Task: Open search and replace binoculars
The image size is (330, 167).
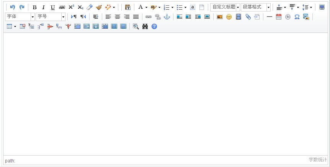Action: [x=145, y=26]
